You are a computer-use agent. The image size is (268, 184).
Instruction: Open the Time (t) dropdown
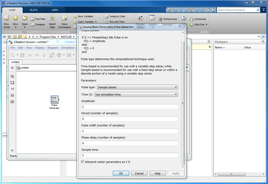pos(136,94)
